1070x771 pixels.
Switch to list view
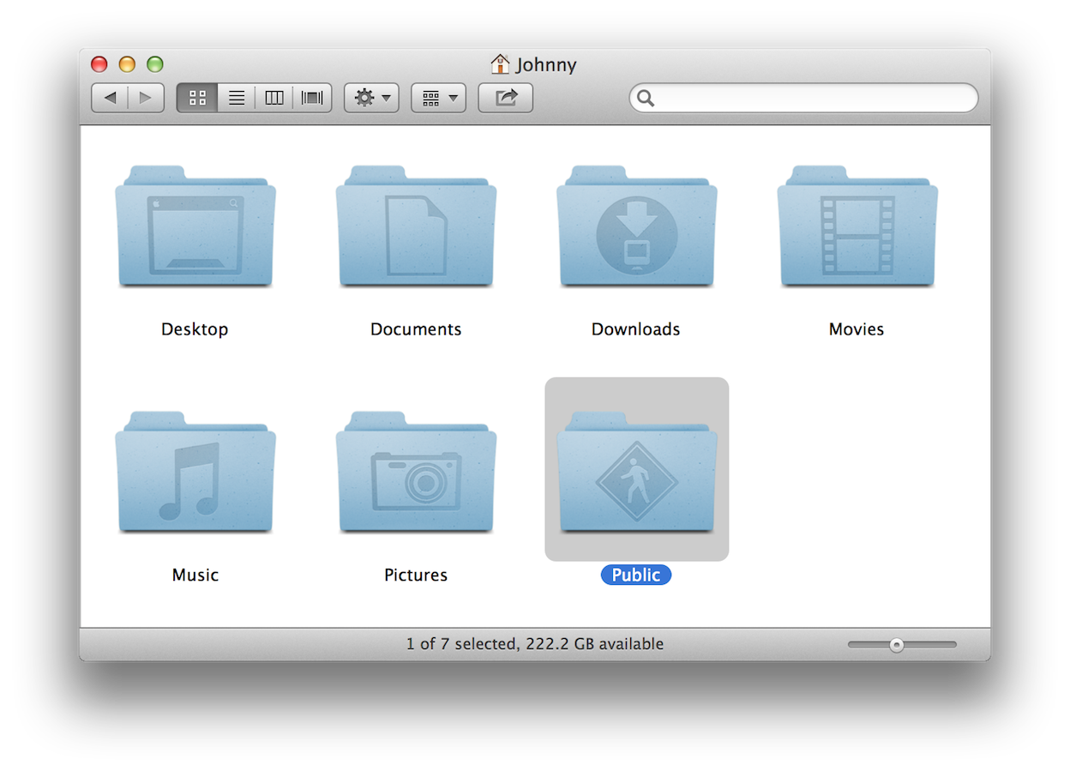click(x=236, y=98)
